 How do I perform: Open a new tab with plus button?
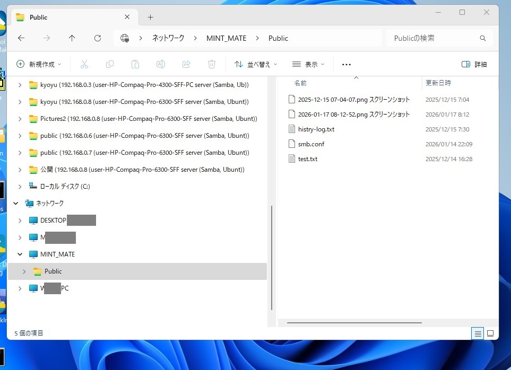coord(150,17)
